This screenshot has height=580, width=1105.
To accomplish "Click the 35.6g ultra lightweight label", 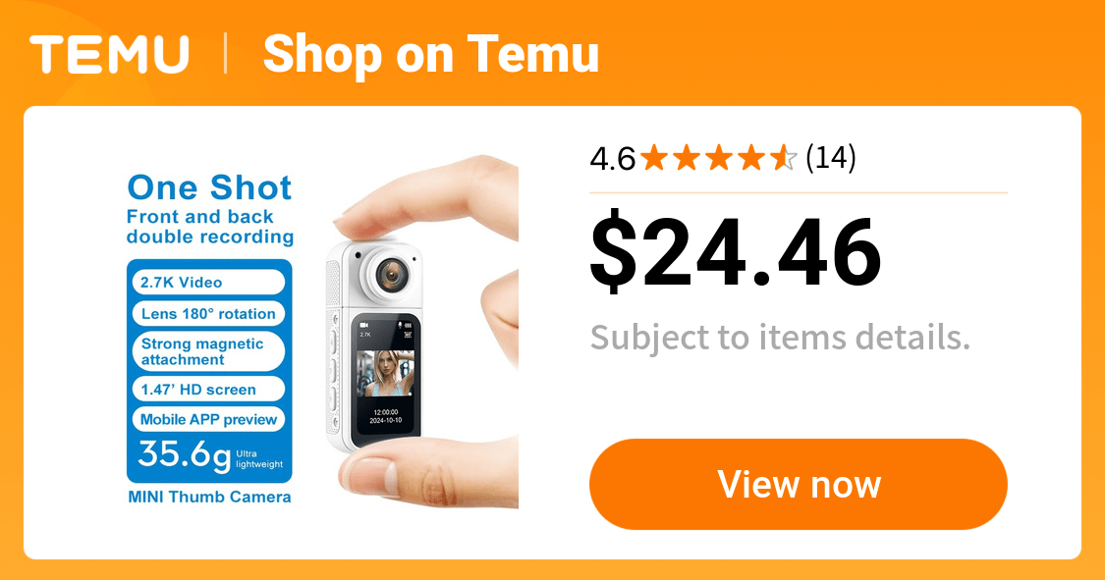I will (x=210, y=456).
